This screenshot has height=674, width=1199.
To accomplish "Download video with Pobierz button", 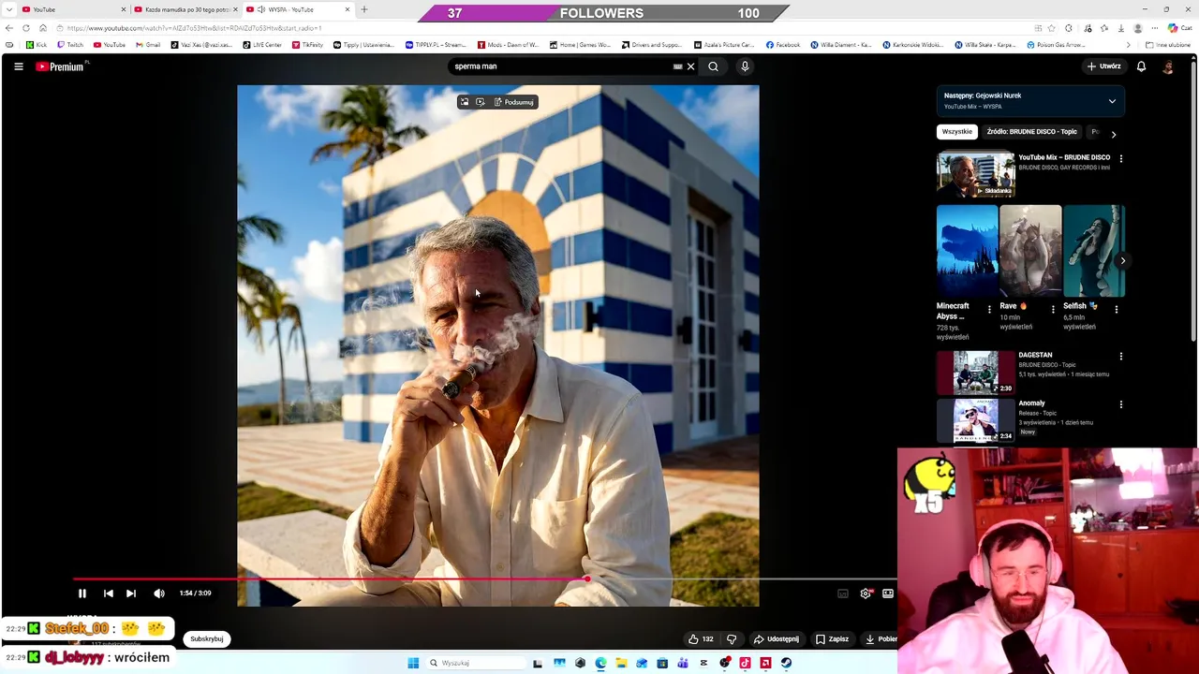I will pyautogui.click(x=881, y=639).
